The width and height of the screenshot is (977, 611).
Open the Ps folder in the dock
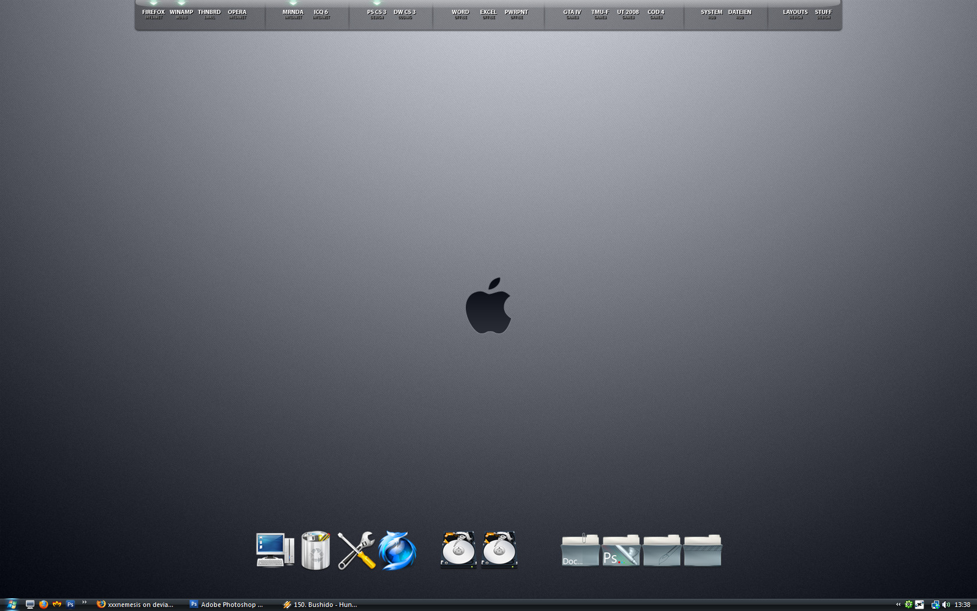(621, 550)
